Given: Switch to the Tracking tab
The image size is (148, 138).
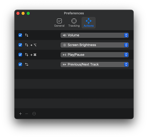Looking at the screenshot, I should pos(74,23).
